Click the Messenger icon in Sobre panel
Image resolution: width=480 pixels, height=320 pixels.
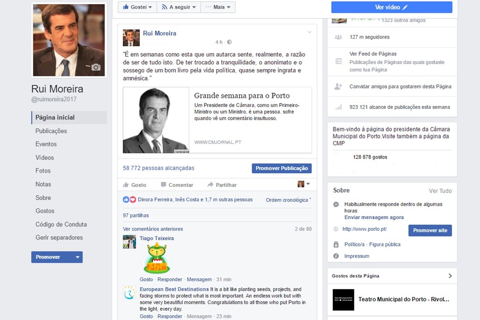pyautogui.click(x=336, y=205)
